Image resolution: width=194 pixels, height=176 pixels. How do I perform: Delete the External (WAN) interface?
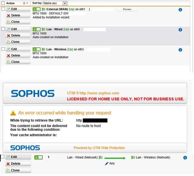[18, 15]
